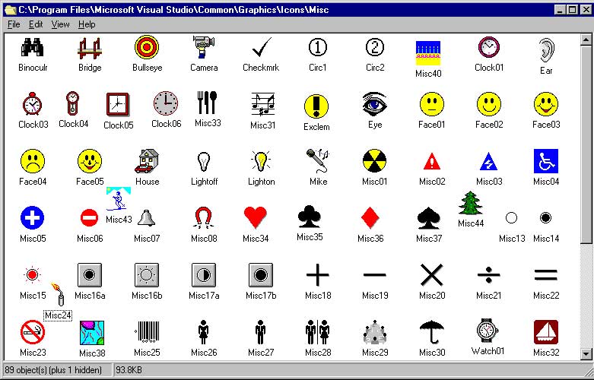Click the 93.8KB status bar entry
Viewport: 594px width, 380px height.
[129, 370]
